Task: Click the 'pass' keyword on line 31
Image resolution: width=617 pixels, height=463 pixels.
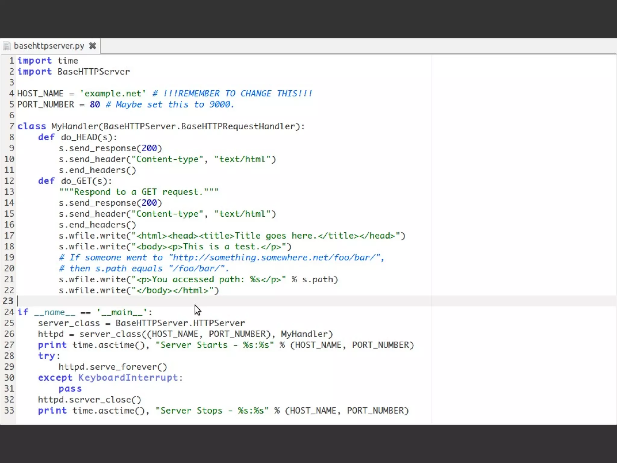Action: (x=70, y=389)
